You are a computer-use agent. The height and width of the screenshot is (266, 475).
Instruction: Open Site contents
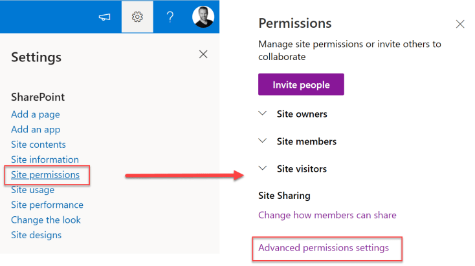(38, 145)
